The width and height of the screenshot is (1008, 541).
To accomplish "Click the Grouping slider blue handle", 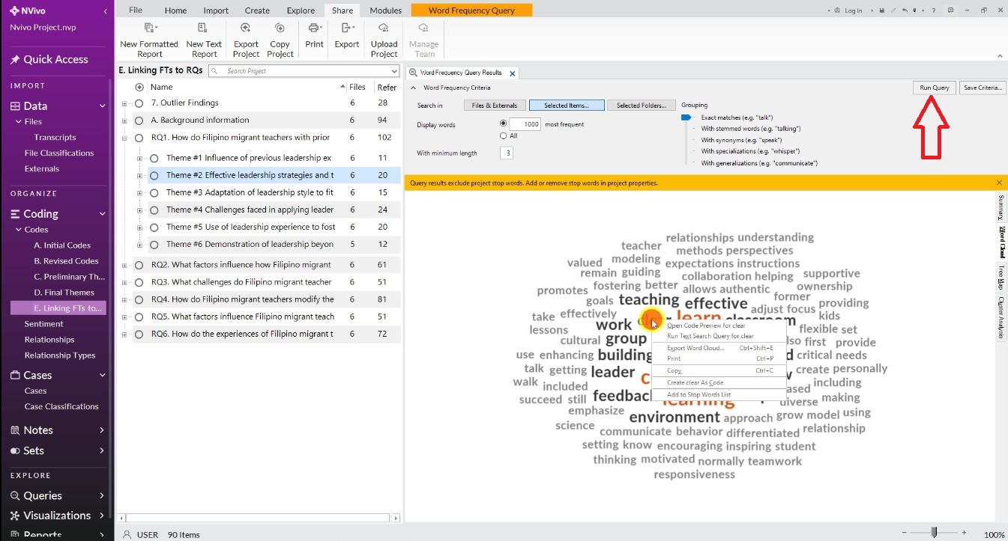I will tap(686, 117).
